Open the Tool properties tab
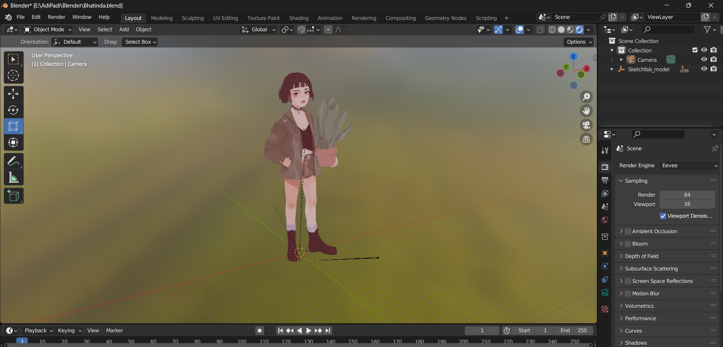Image resolution: width=723 pixels, height=347 pixels. [605, 150]
